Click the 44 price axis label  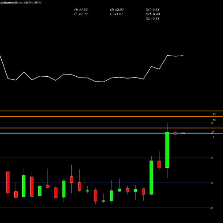tap(212, 123)
